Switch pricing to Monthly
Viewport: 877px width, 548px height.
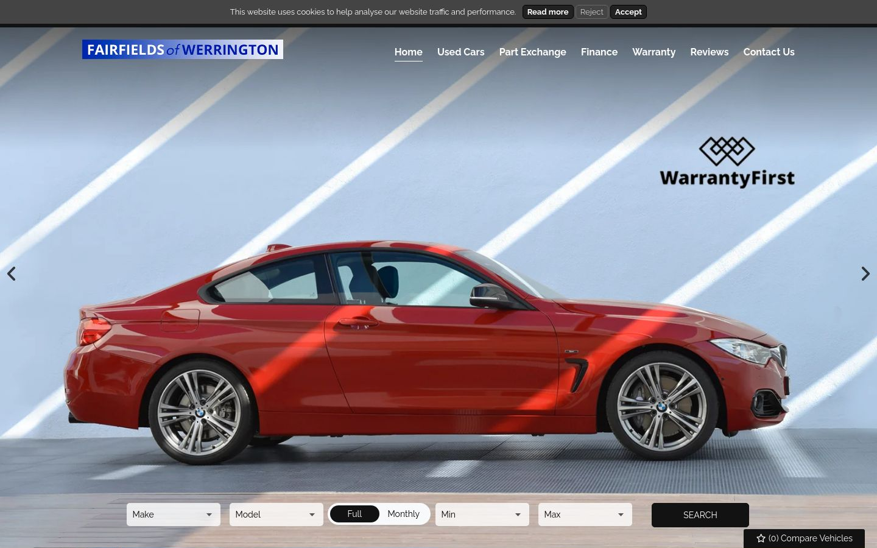403,514
